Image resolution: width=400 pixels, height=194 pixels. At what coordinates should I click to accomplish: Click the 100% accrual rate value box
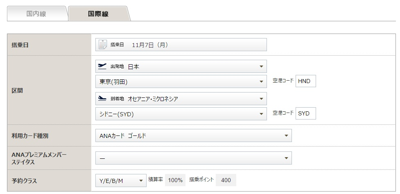(175, 180)
